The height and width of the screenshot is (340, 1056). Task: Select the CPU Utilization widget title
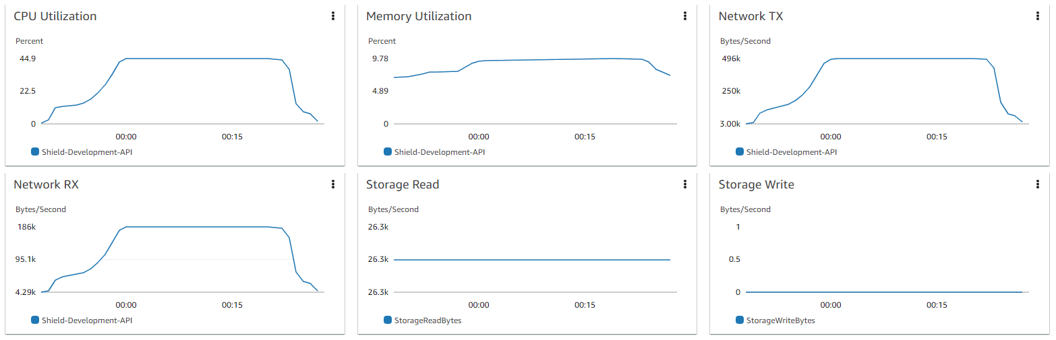click(55, 16)
